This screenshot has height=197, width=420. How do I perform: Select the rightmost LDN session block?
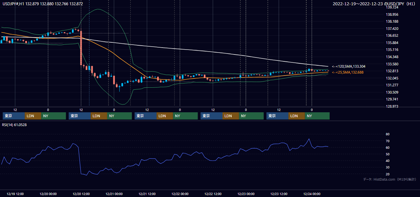tap(297, 116)
